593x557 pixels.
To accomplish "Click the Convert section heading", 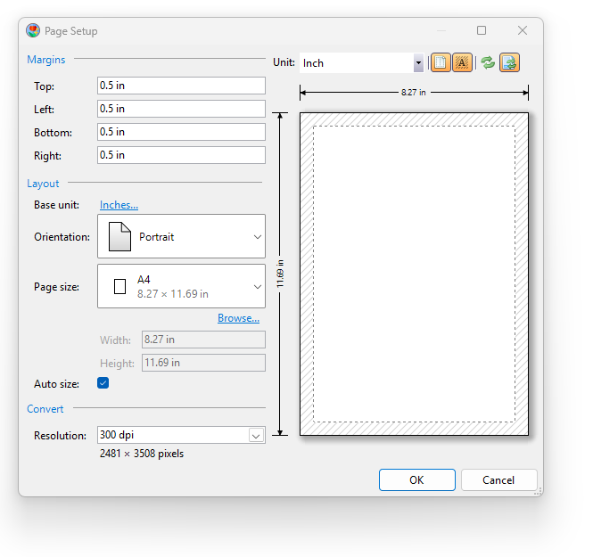I will click(45, 409).
